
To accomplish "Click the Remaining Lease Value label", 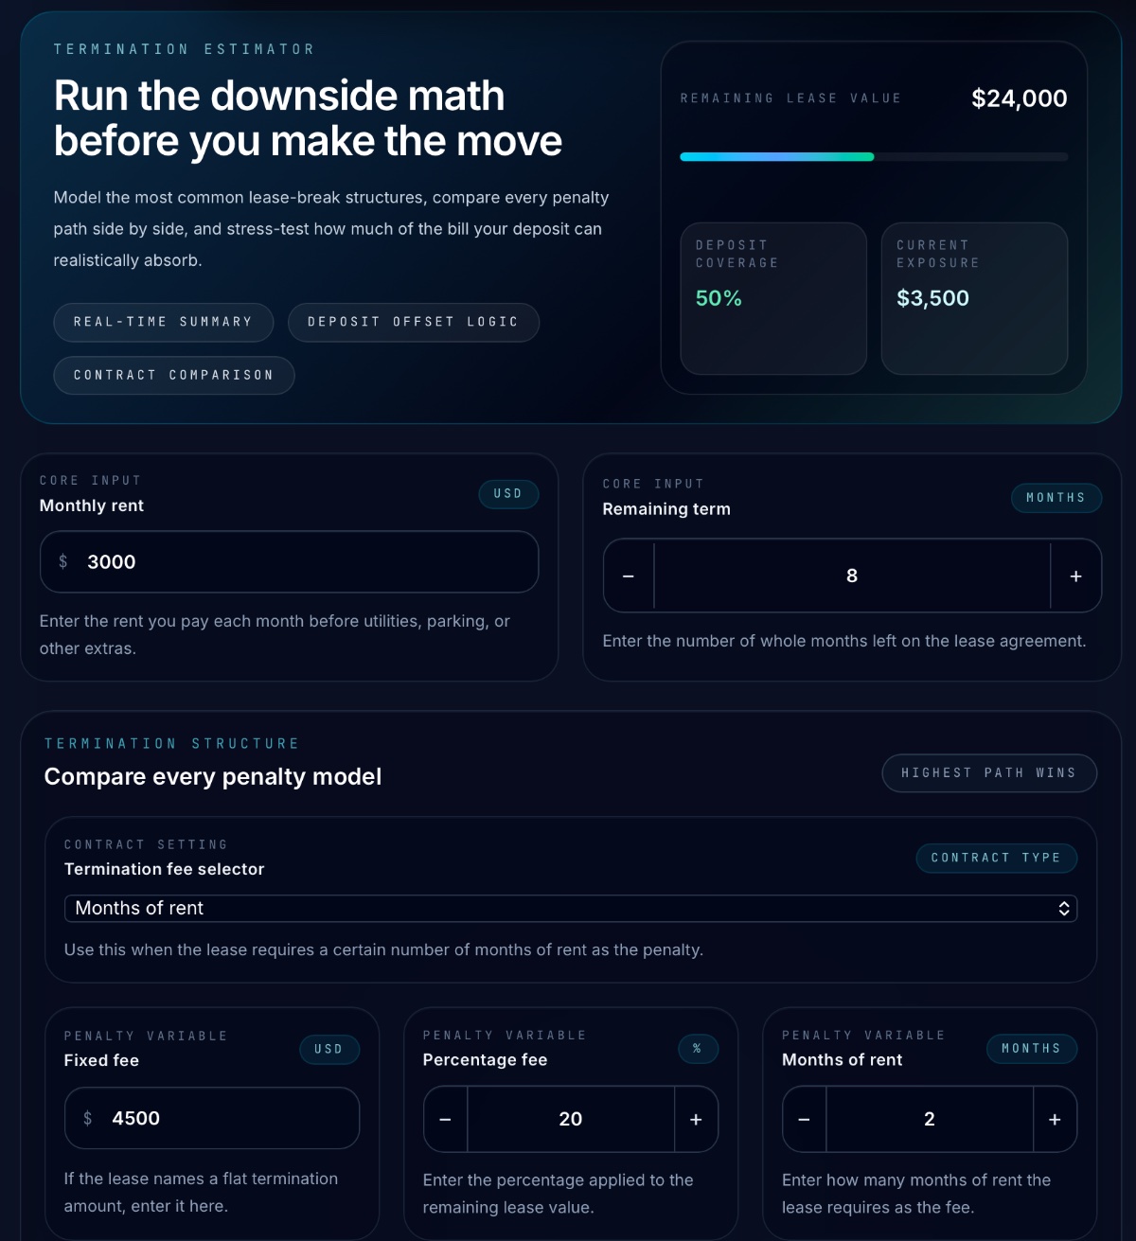I will [x=791, y=98].
